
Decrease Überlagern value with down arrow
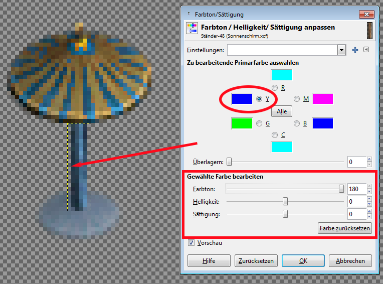pyautogui.click(x=369, y=165)
